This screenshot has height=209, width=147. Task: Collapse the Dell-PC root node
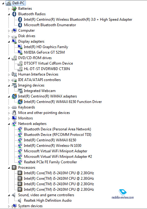pos(3,3)
